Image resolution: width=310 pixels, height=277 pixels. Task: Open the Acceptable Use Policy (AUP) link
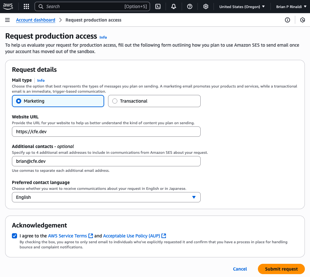pos(132,235)
